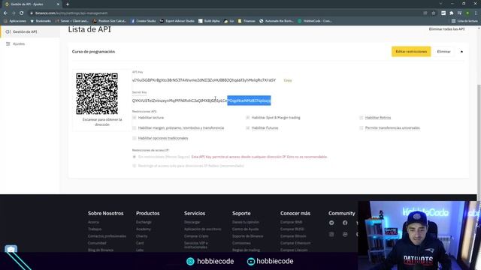
Task: Click the highlighted part of the Secret Key
Action: point(249,100)
